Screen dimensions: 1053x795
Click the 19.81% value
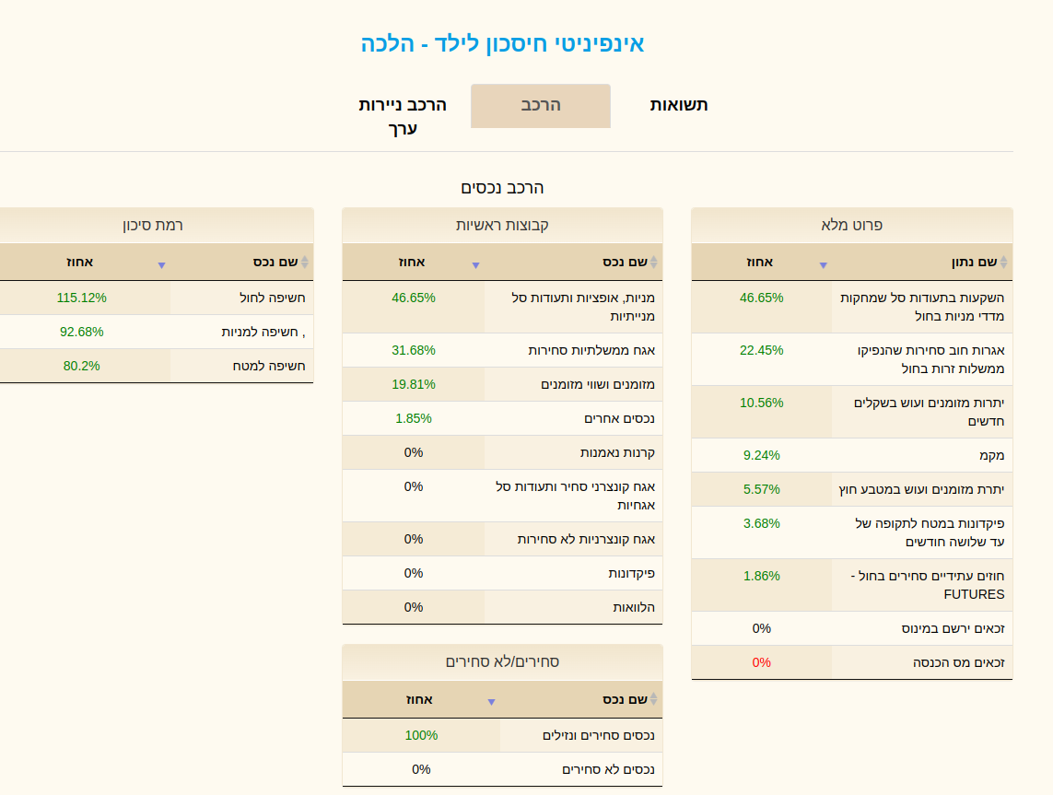pos(414,385)
